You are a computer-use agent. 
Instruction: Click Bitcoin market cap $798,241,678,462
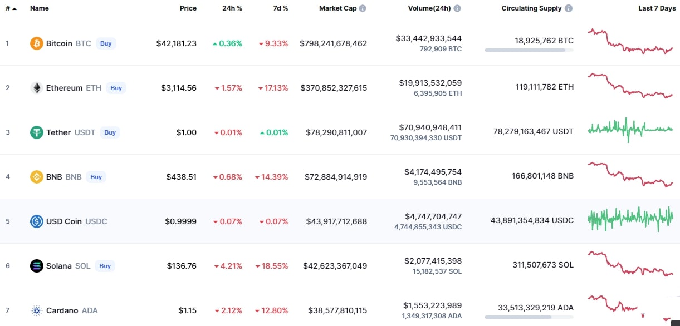point(334,43)
